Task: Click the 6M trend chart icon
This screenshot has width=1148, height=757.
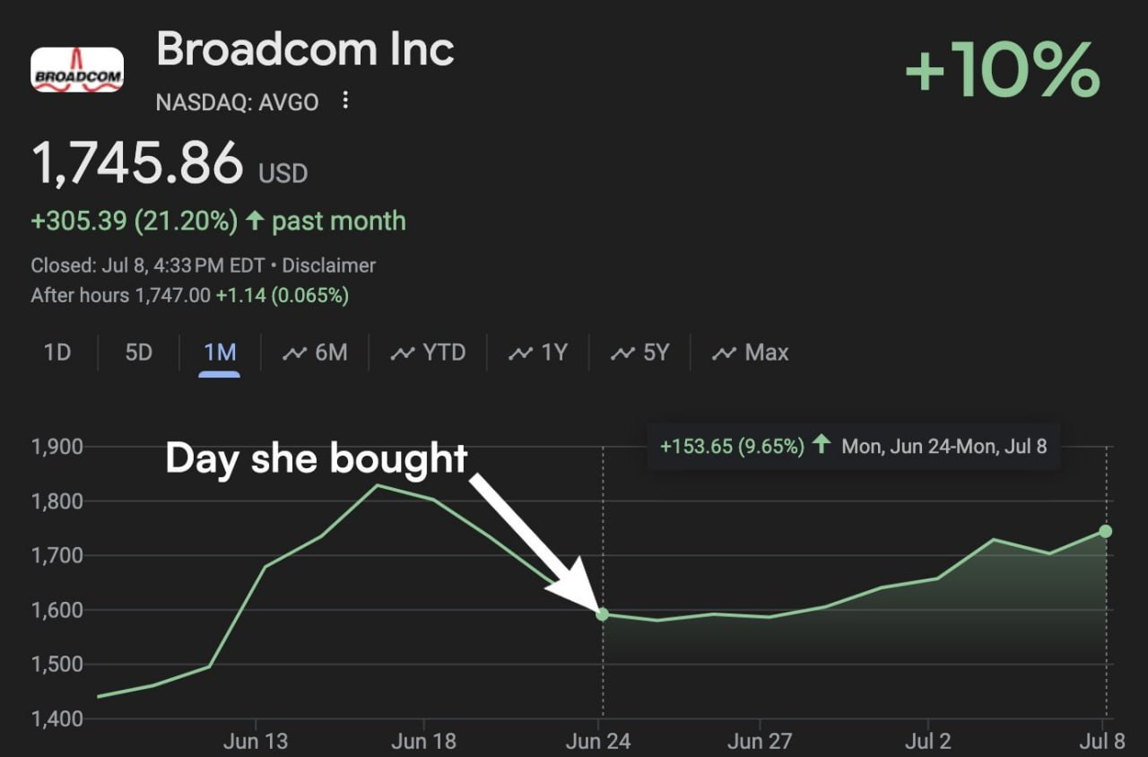Action: click(294, 353)
